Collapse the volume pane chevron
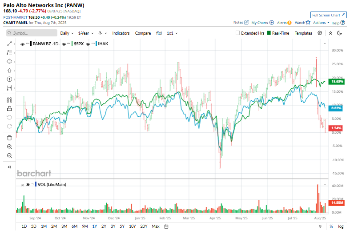350x234 pixels. [x=325, y=184]
